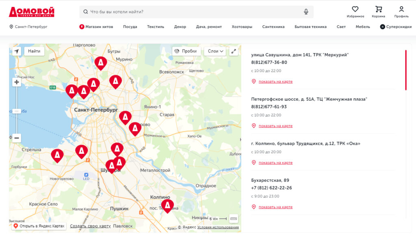Click the geolocation arrow on the map

coord(16,51)
